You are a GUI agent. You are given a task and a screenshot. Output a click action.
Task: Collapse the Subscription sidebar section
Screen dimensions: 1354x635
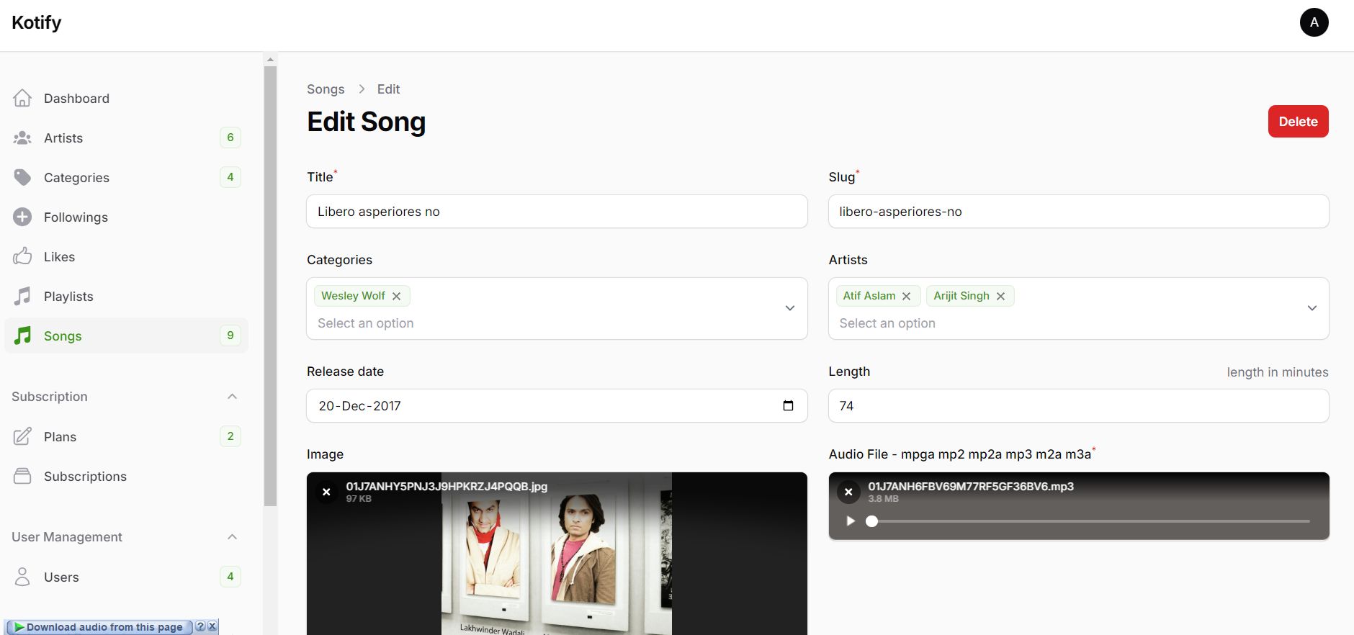point(232,397)
